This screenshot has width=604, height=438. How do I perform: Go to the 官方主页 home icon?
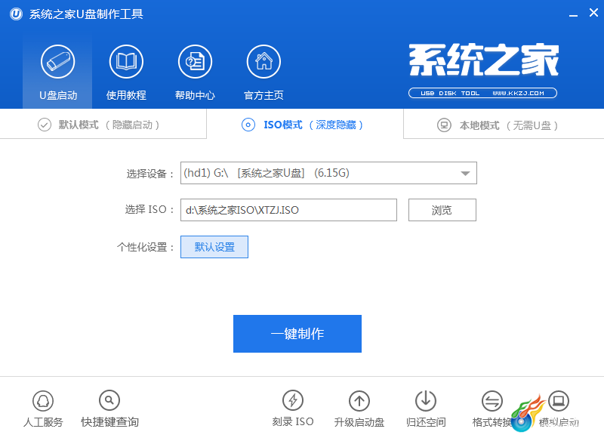[263, 62]
